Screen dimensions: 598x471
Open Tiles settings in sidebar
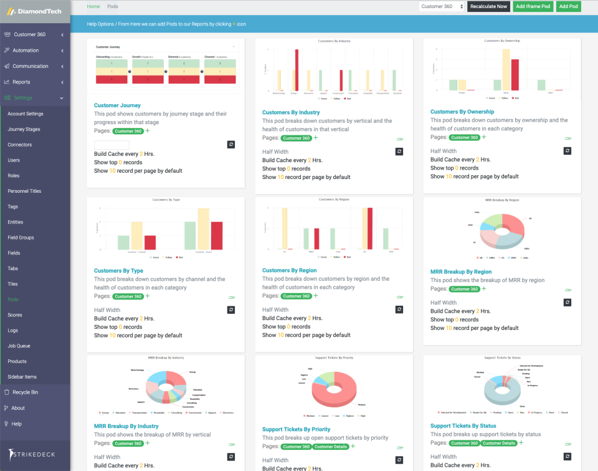pos(12,284)
